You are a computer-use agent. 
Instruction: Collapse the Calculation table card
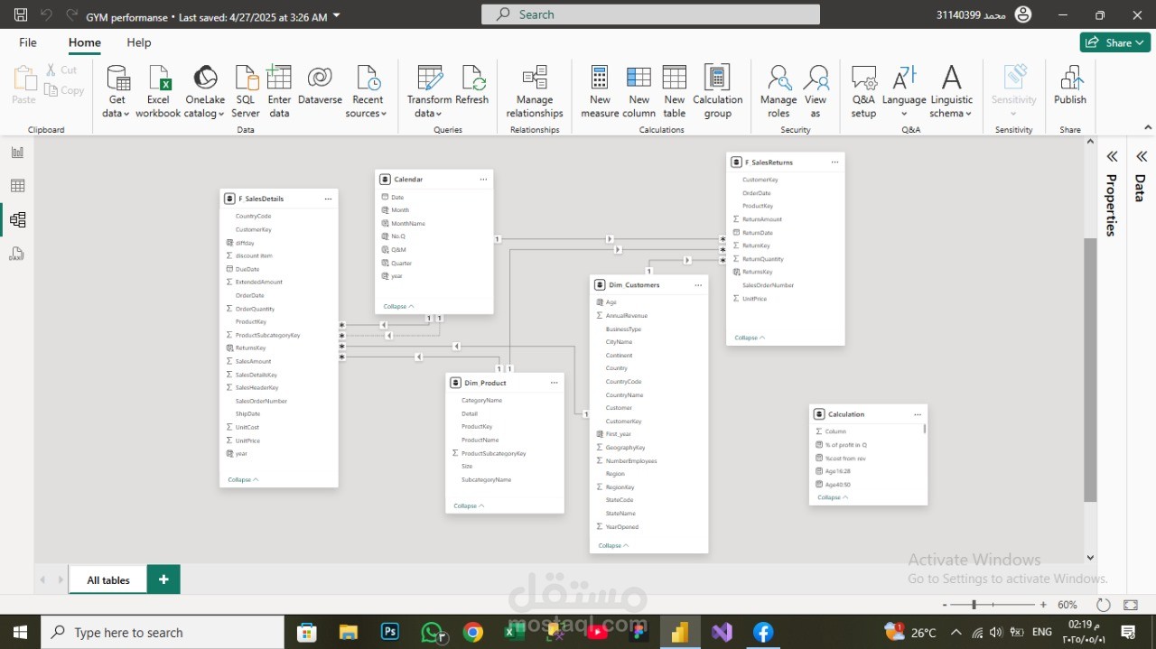point(833,498)
